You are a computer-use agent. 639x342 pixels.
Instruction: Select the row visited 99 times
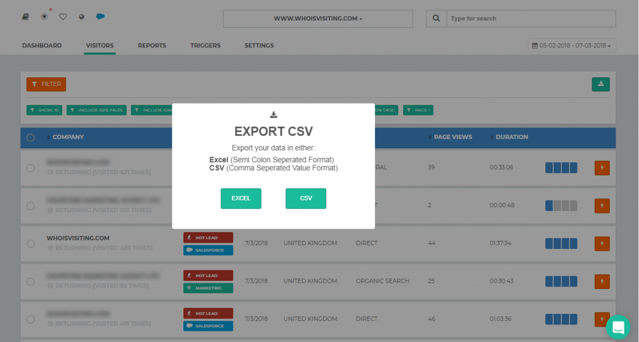[x=31, y=281]
